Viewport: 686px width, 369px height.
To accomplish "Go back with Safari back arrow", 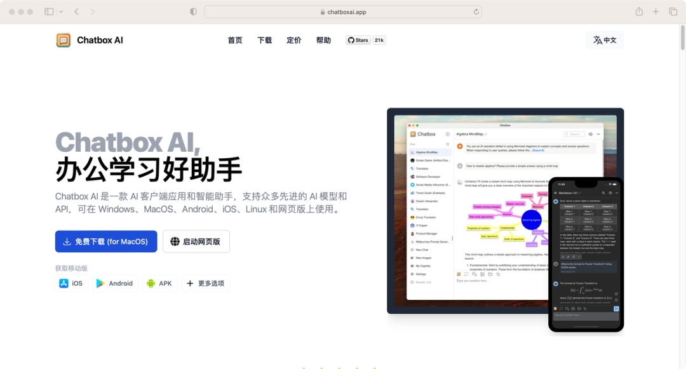I will [x=77, y=12].
